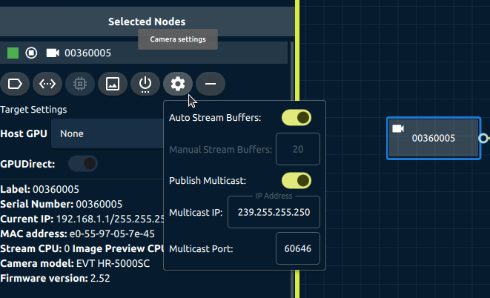Click the 00360005 row in Selected Nodes

pyautogui.click(x=144, y=53)
